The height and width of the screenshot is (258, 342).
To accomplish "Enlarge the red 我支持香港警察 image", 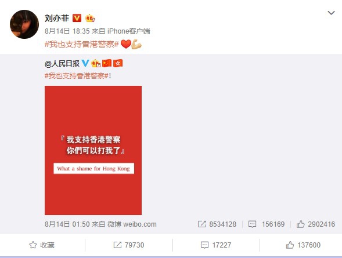I will (93, 150).
